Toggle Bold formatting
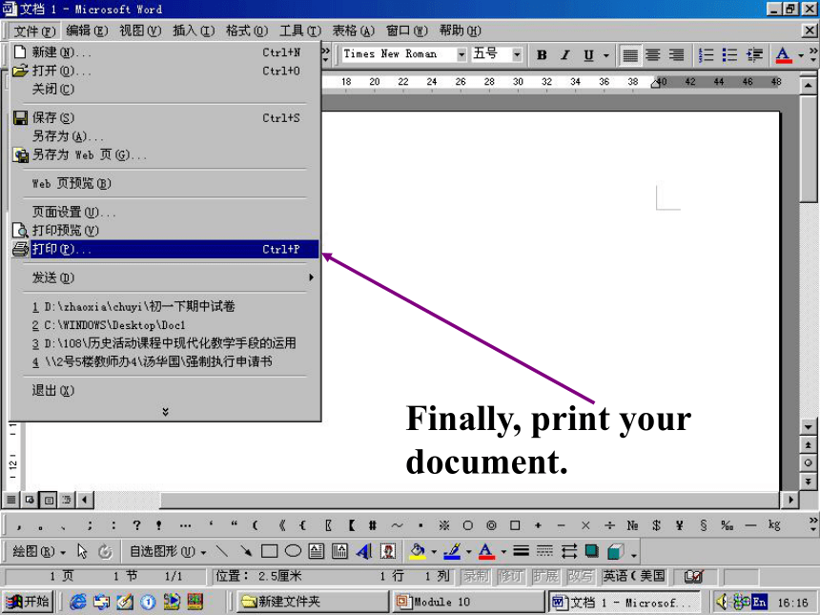Image resolution: width=820 pixels, height=615 pixels. pyautogui.click(x=542, y=55)
